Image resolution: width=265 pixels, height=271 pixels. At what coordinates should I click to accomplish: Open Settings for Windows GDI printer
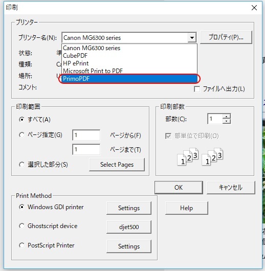[129, 208]
